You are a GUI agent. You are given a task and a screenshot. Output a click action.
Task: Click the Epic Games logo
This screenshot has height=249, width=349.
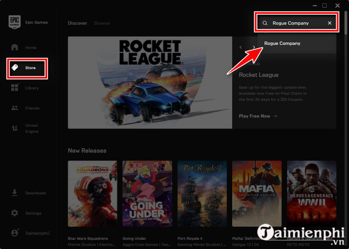tap(14, 22)
